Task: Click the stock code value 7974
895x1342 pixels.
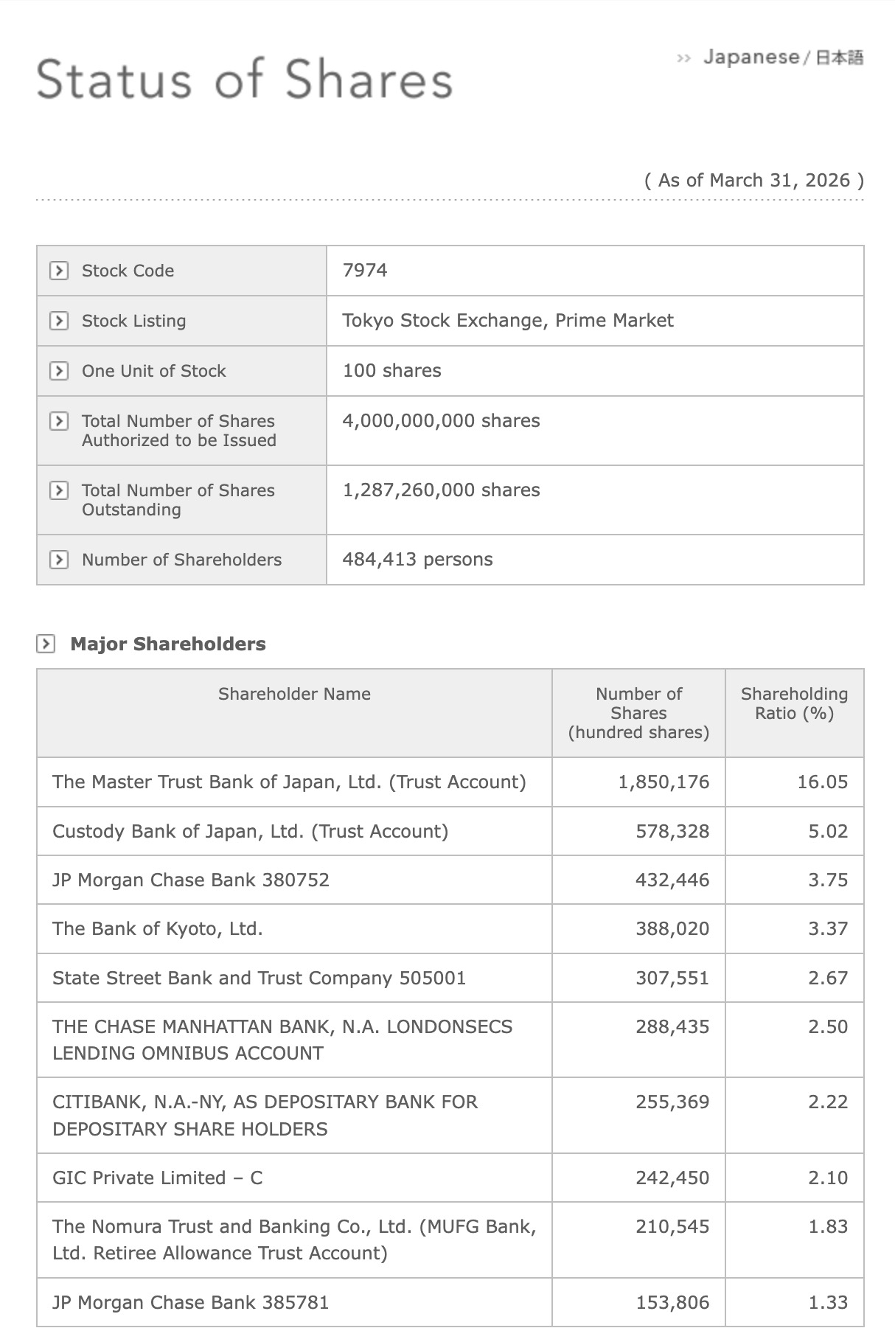Action: pos(365,271)
